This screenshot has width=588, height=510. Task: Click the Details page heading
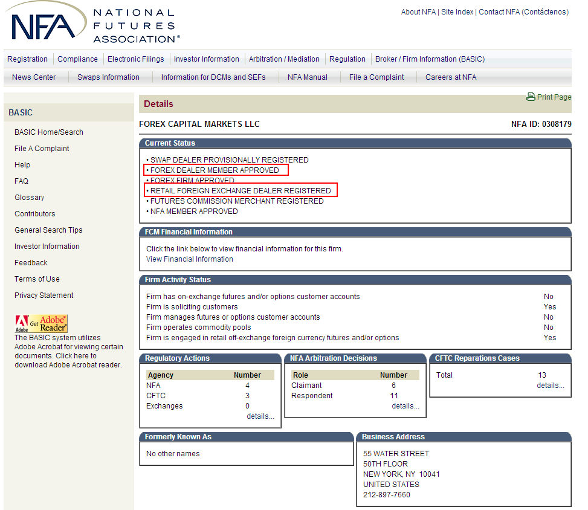158,104
